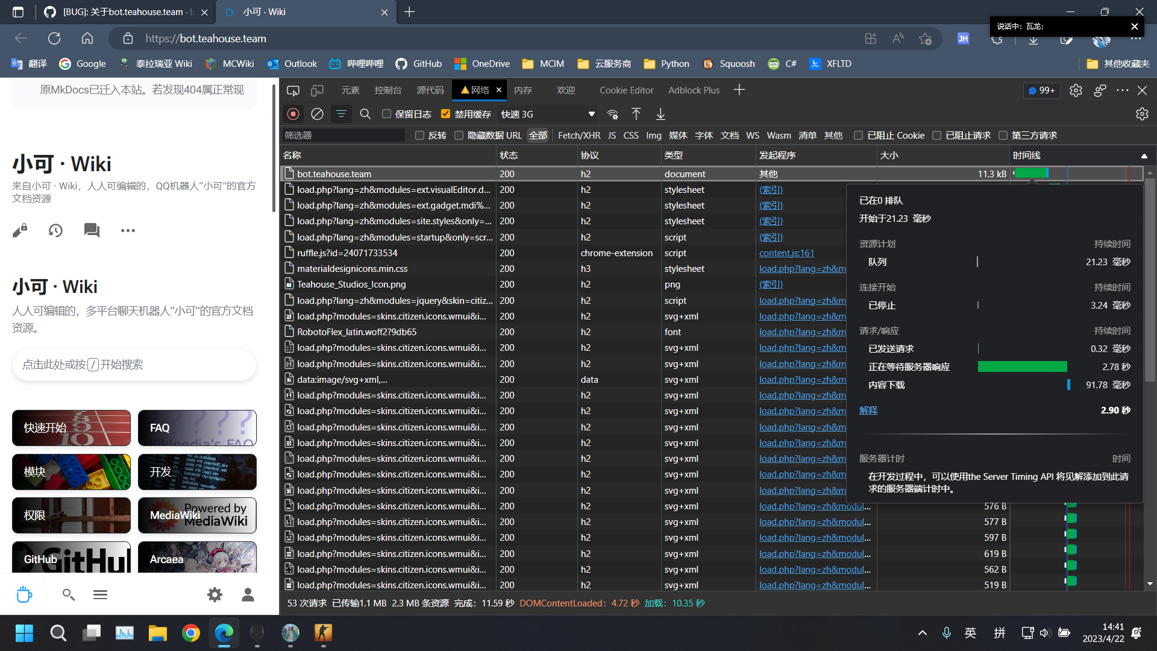Select the inspect element tool in DevTools
1157x651 pixels.
click(x=293, y=90)
